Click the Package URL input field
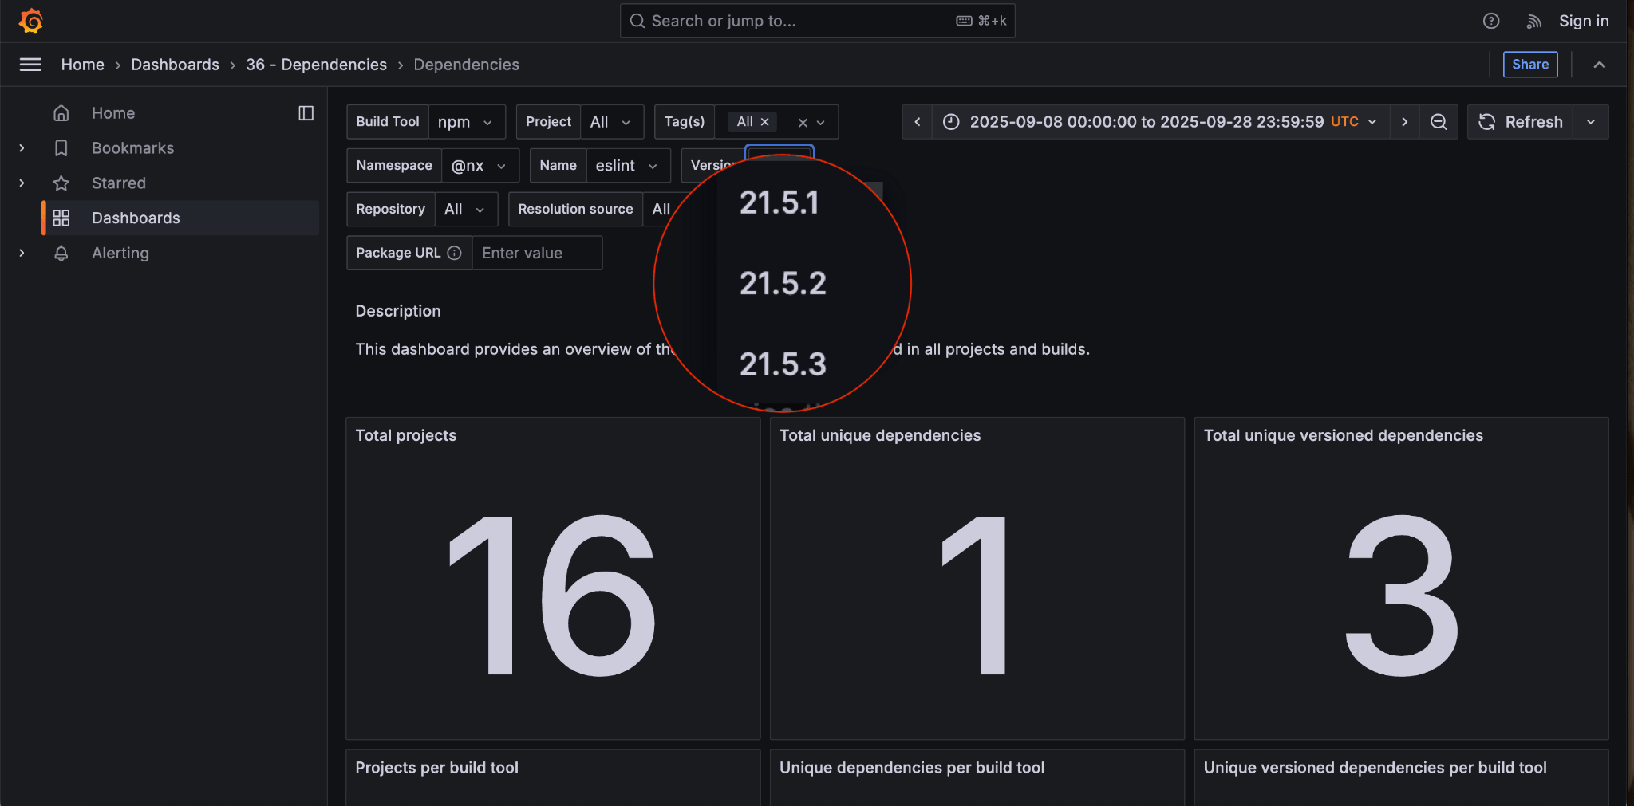 537,253
